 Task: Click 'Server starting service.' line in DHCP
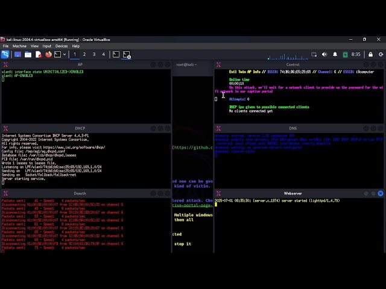[24, 179]
